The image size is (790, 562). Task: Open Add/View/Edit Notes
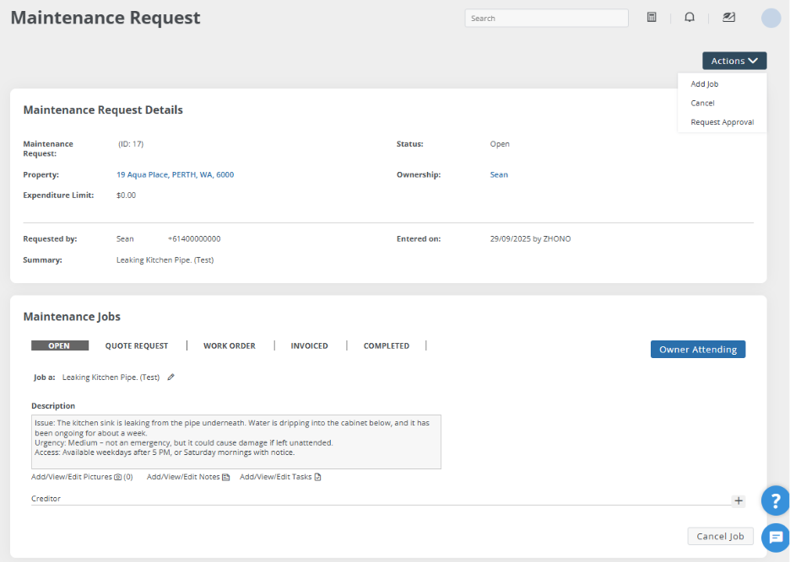point(187,477)
